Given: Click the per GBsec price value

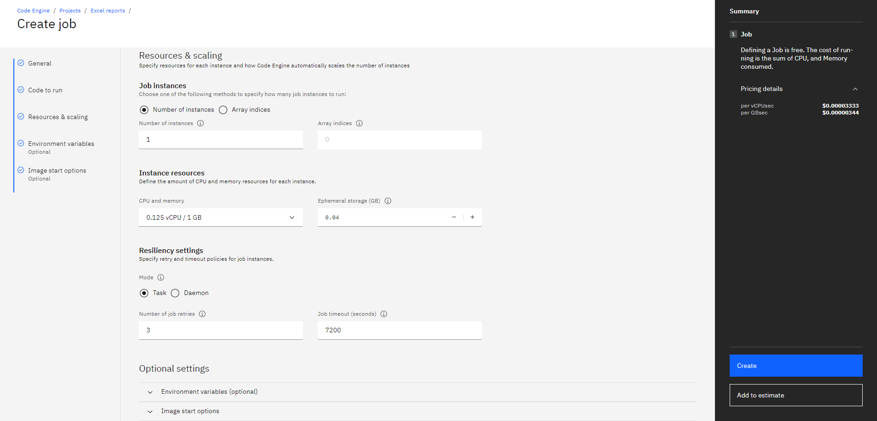Looking at the screenshot, I should click(840, 113).
